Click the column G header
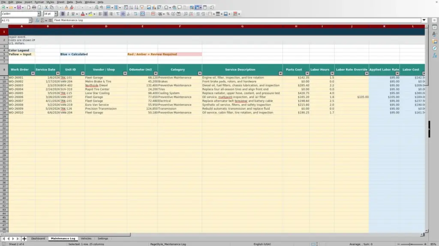439x246 pixels. [x=242, y=26]
